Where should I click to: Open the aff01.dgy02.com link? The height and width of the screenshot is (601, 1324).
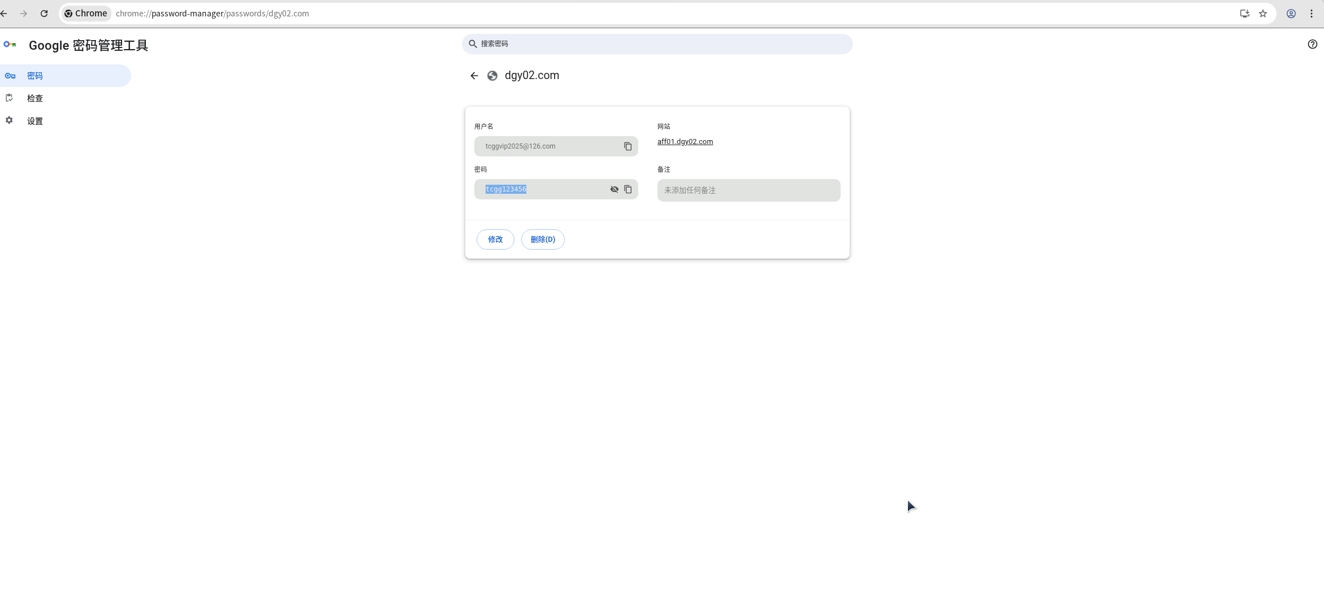685,142
